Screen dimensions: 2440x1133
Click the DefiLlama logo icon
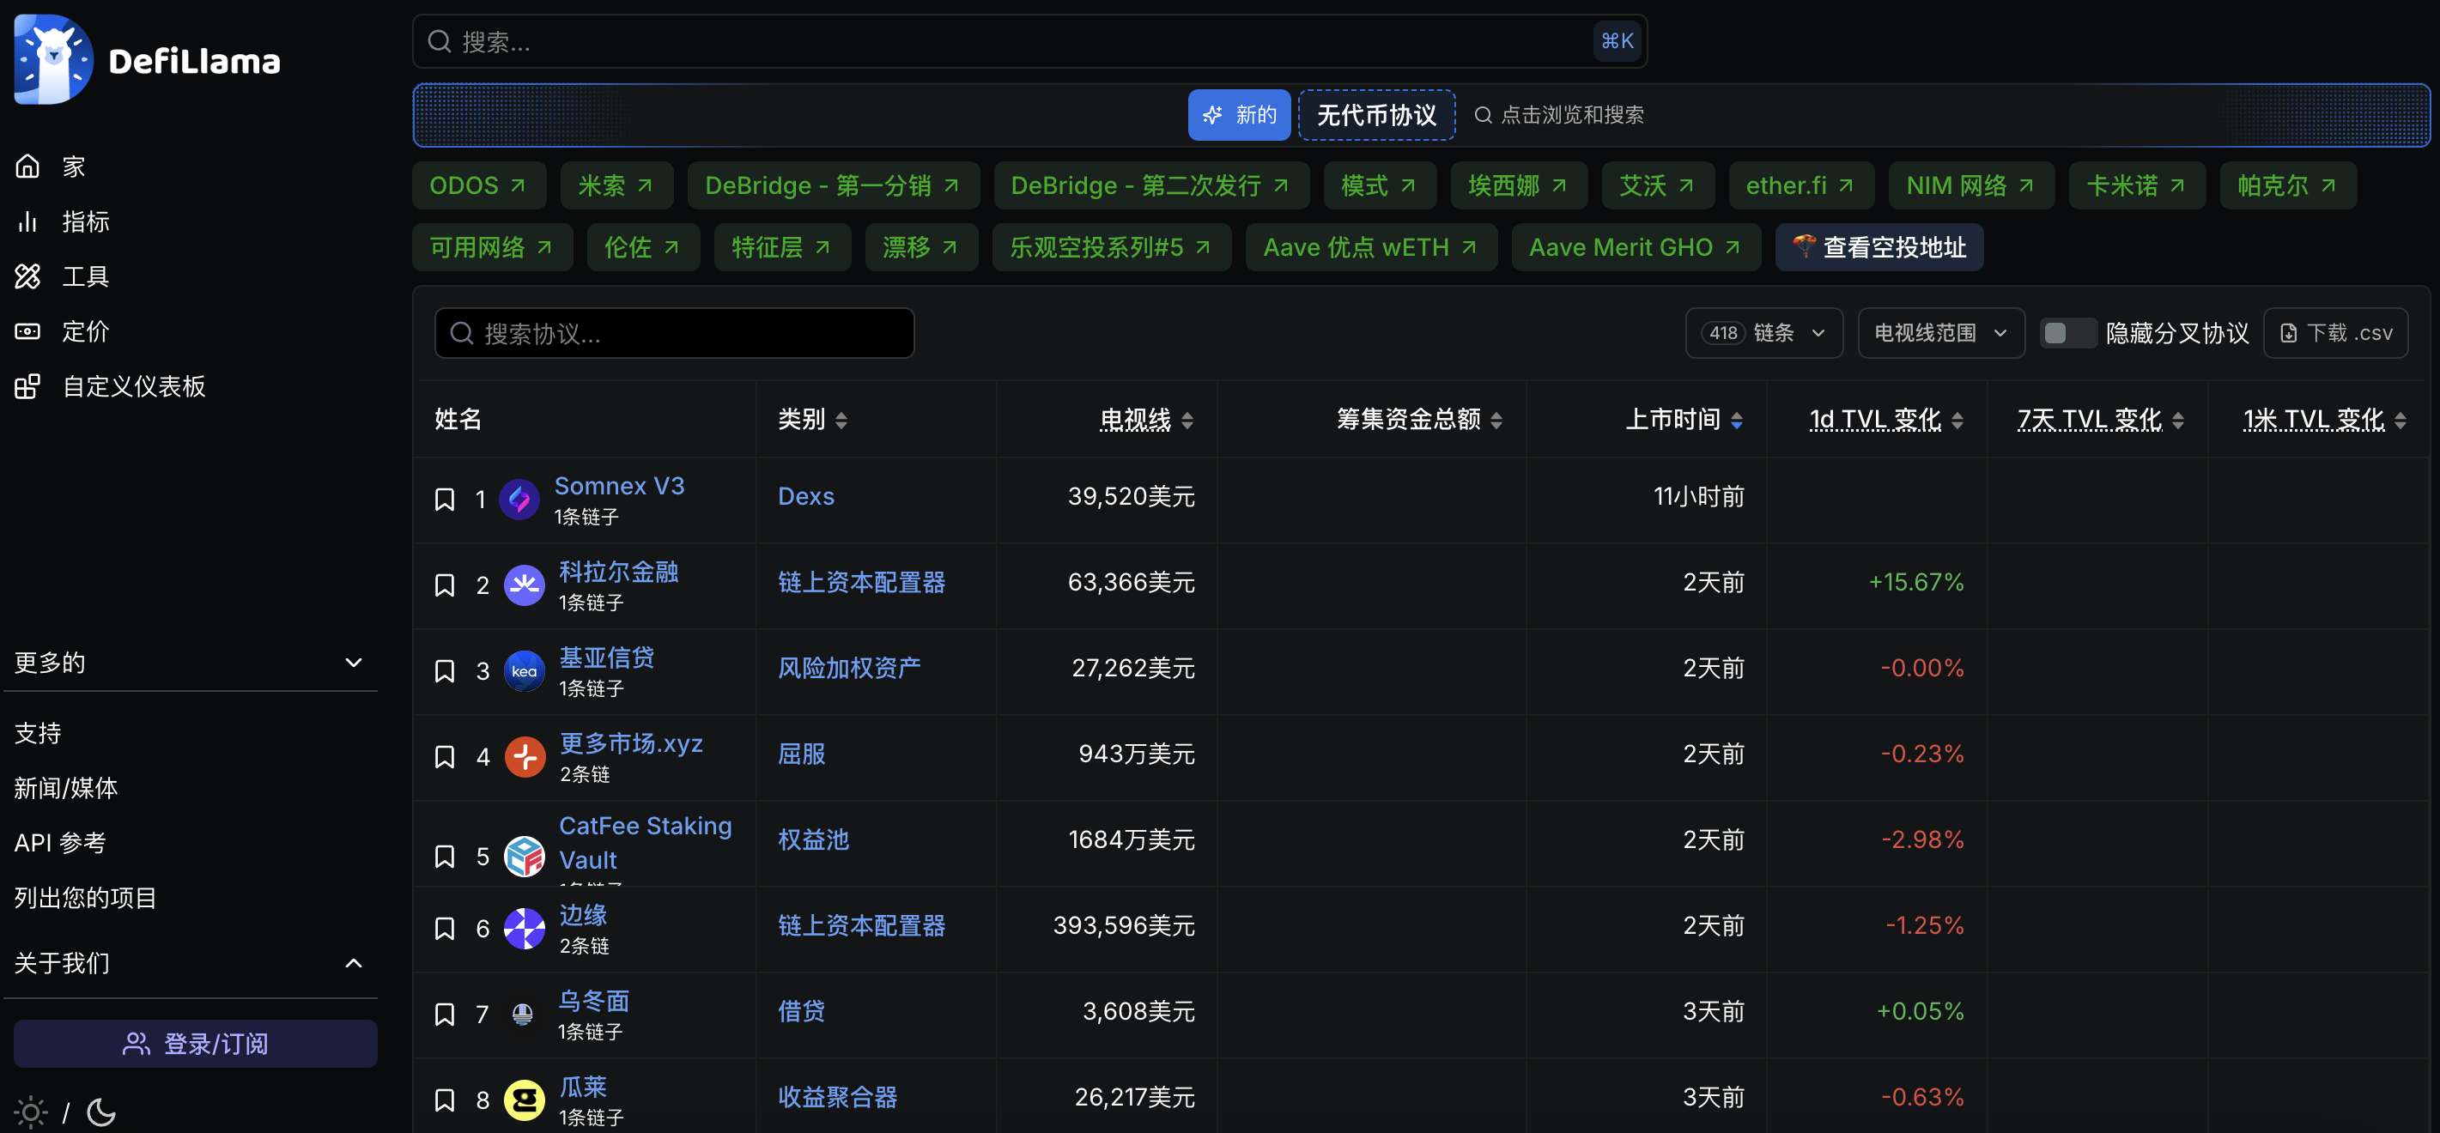pos(53,58)
